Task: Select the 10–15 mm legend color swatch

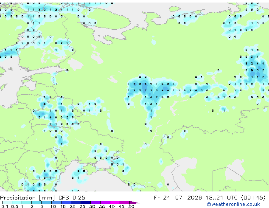Action: tap(56, 202)
